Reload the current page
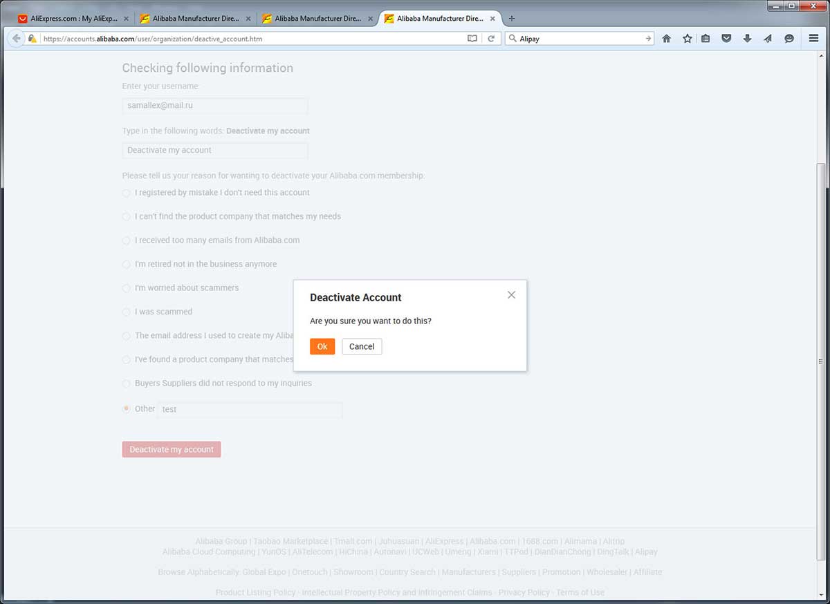 point(491,39)
